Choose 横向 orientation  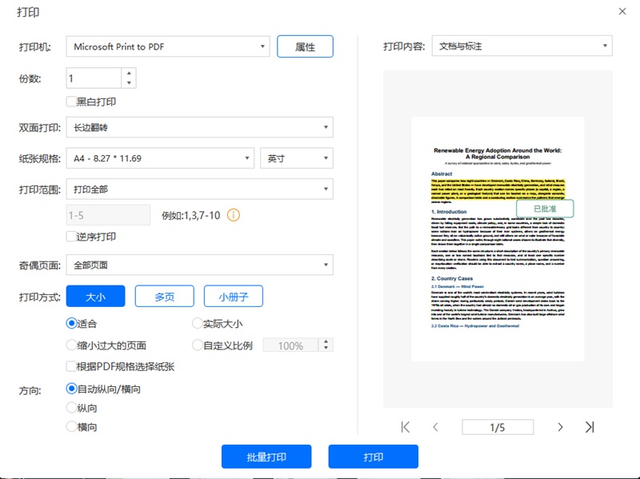pos(71,427)
